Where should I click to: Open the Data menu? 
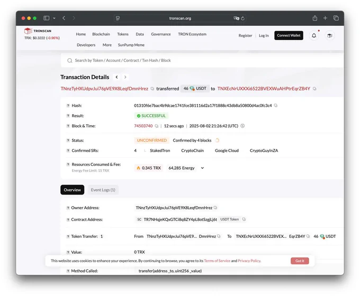pyautogui.click(x=140, y=34)
